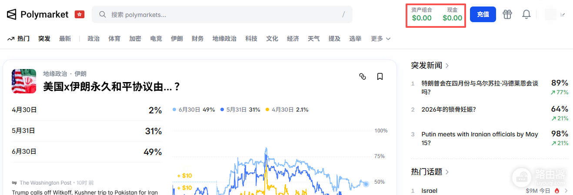Open the 提及 category
Image resolution: width=573 pixels, height=195 pixels.
[x=335, y=39]
